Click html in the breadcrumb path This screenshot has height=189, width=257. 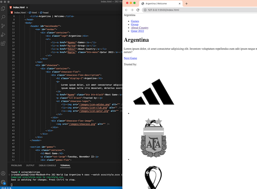click(x=34, y=13)
